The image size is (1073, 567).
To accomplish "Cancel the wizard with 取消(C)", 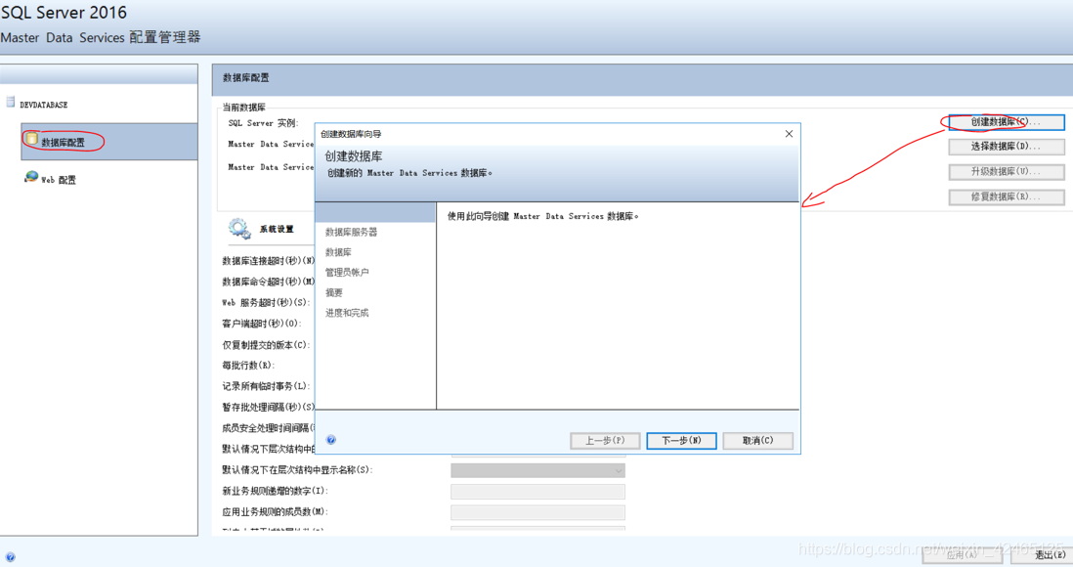I will (757, 440).
